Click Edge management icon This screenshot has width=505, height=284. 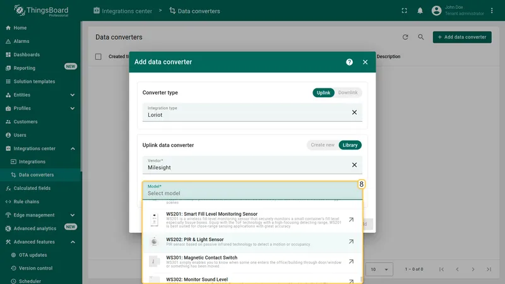click(x=8, y=215)
